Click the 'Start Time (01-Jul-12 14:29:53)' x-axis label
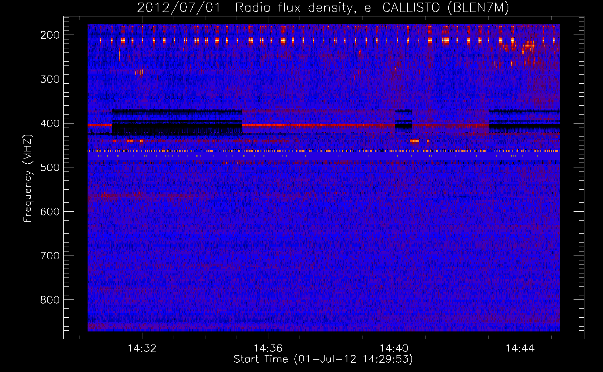The width and height of the screenshot is (603, 372). 323,359
